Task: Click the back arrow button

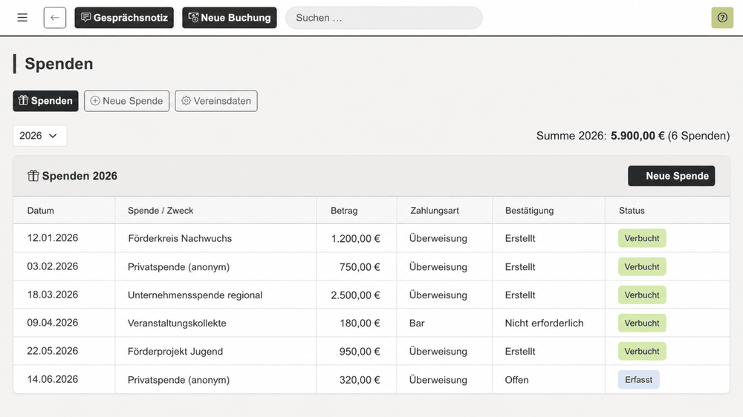Action: pos(55,18)
